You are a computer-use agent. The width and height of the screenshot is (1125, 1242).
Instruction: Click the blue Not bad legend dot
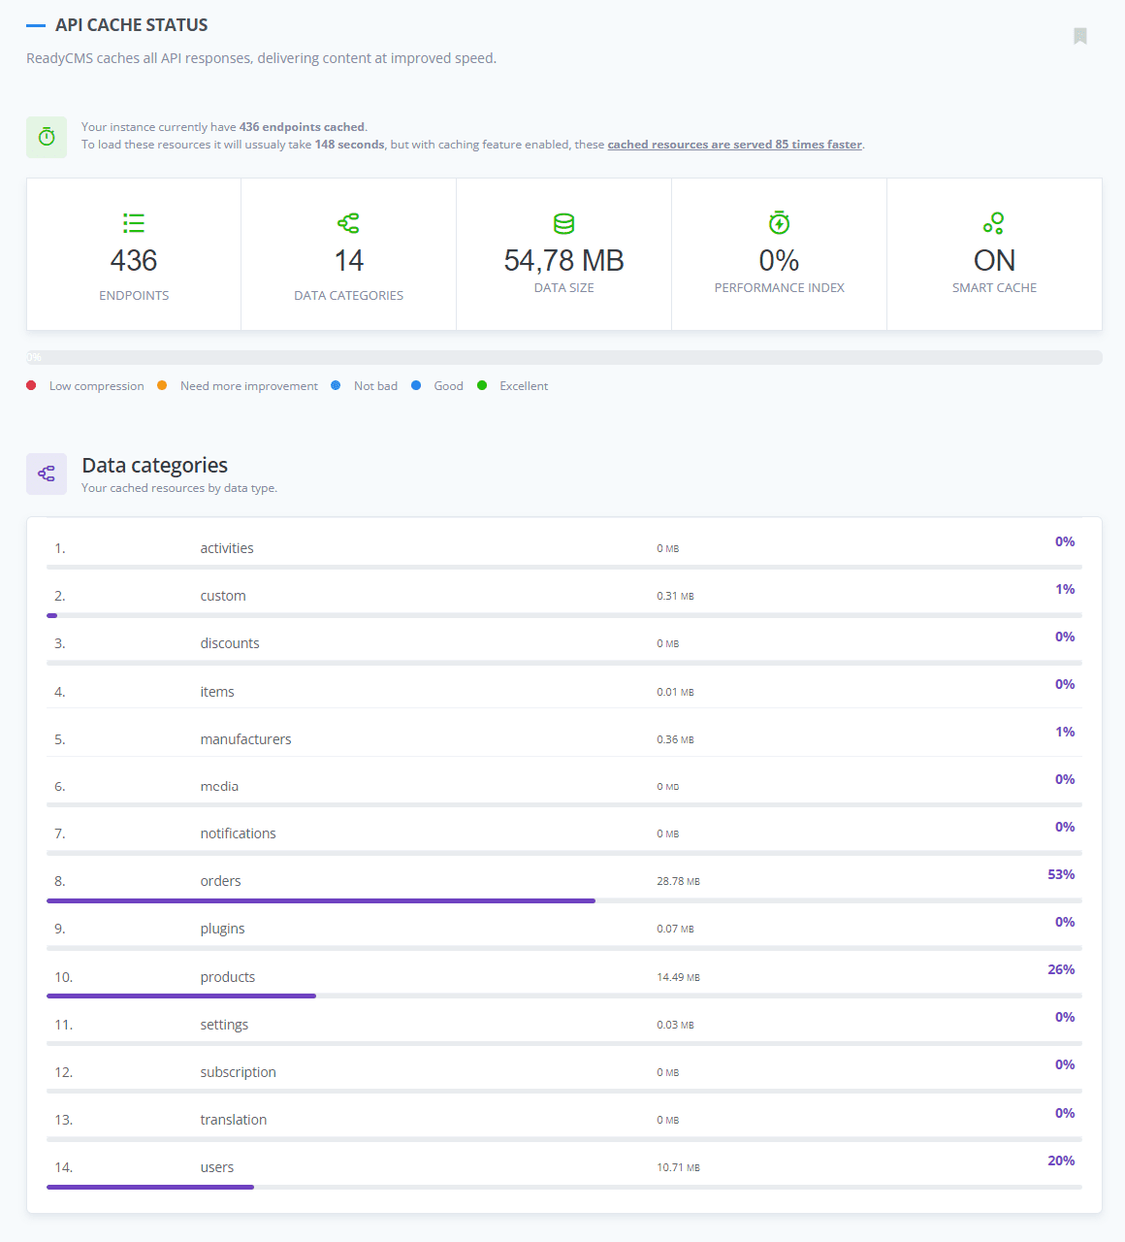[336, 385]
